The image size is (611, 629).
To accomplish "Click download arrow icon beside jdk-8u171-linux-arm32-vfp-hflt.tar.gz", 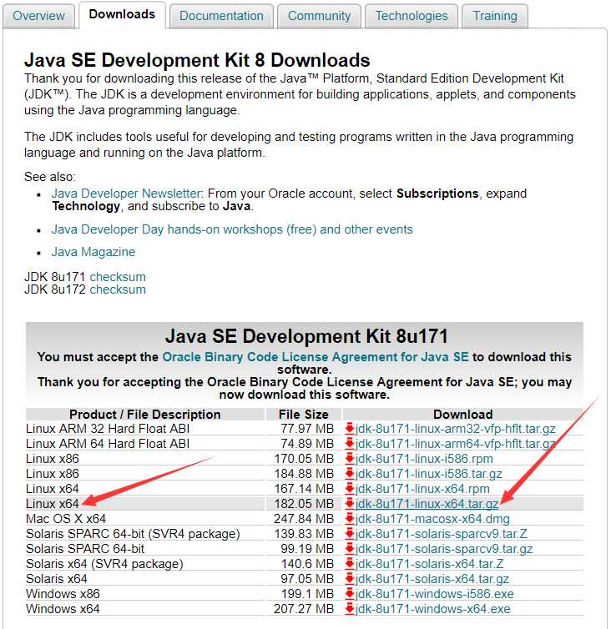I will [349, 429].
